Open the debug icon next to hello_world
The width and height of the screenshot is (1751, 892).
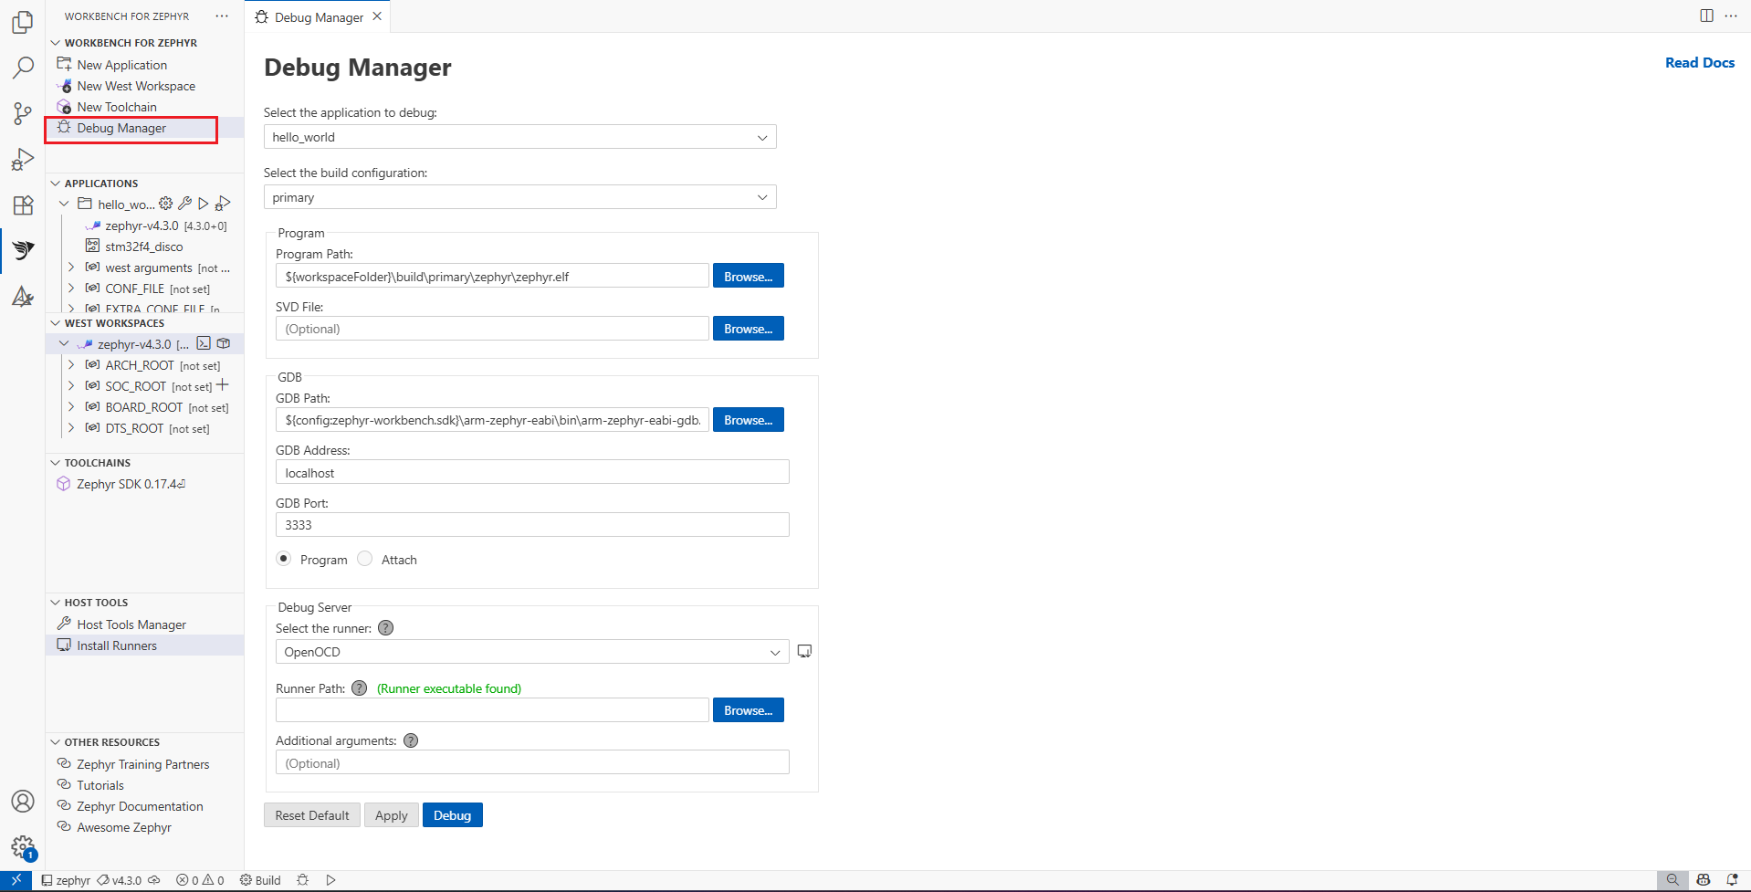[223, 203]
